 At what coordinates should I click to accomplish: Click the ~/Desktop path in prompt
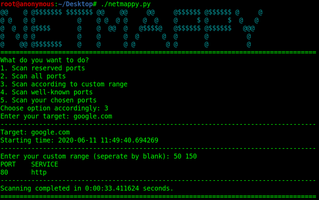(75, 4)
